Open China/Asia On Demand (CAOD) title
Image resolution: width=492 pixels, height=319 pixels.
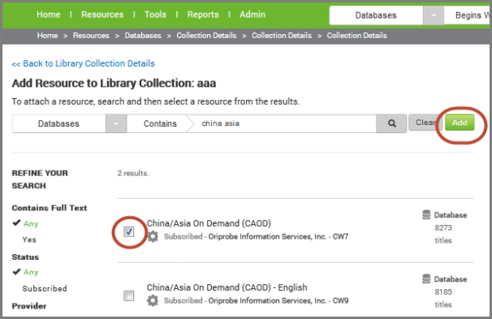tap(209, 223)
